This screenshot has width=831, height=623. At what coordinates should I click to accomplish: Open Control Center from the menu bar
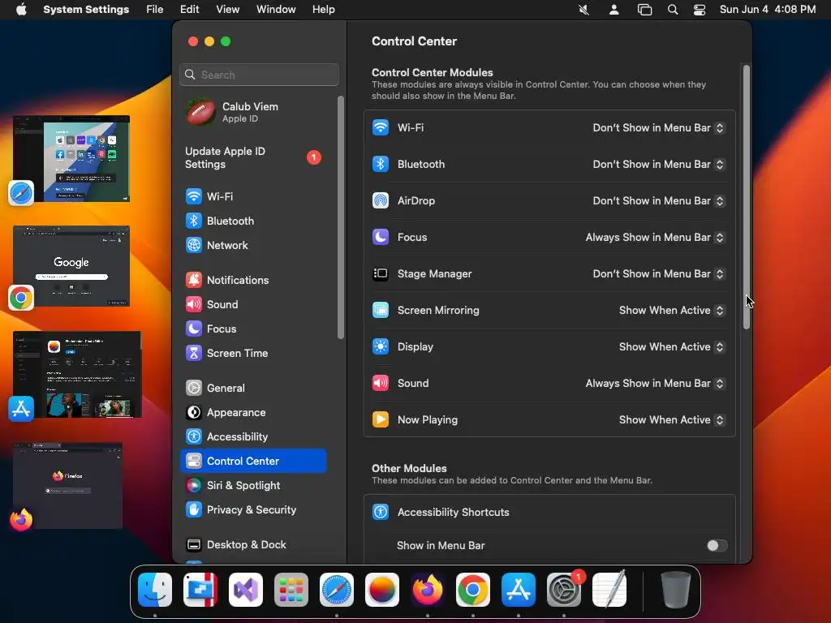coord(700,10)
